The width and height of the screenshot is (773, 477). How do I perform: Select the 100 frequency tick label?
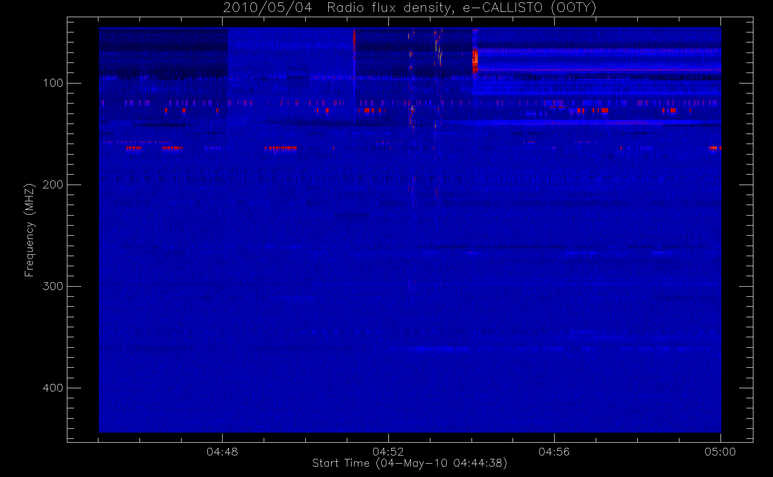pyautogui.click(x=53, y=83)
